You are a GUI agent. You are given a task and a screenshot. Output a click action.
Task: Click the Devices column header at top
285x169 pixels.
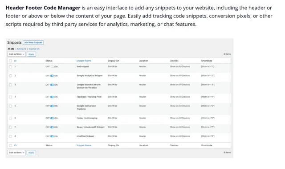pyautogui.click(x=174, y=61)
